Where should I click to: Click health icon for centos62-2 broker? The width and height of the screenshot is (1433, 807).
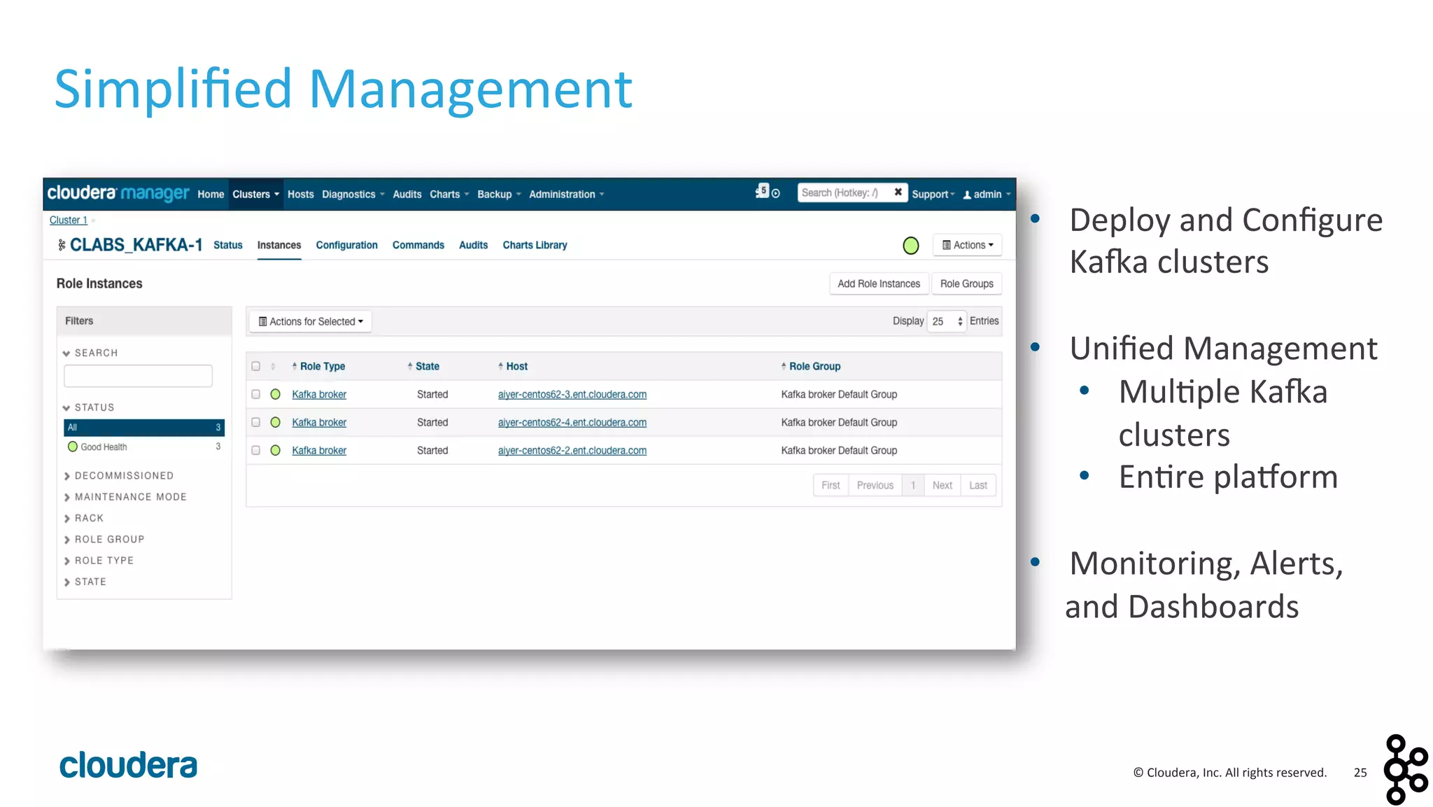tap(276, 451)
